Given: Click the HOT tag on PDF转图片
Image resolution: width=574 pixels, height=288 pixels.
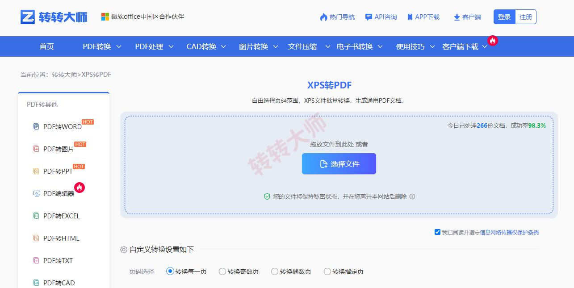Looking at the screenshot, I should pyautogui.click(x=80, y=144).
